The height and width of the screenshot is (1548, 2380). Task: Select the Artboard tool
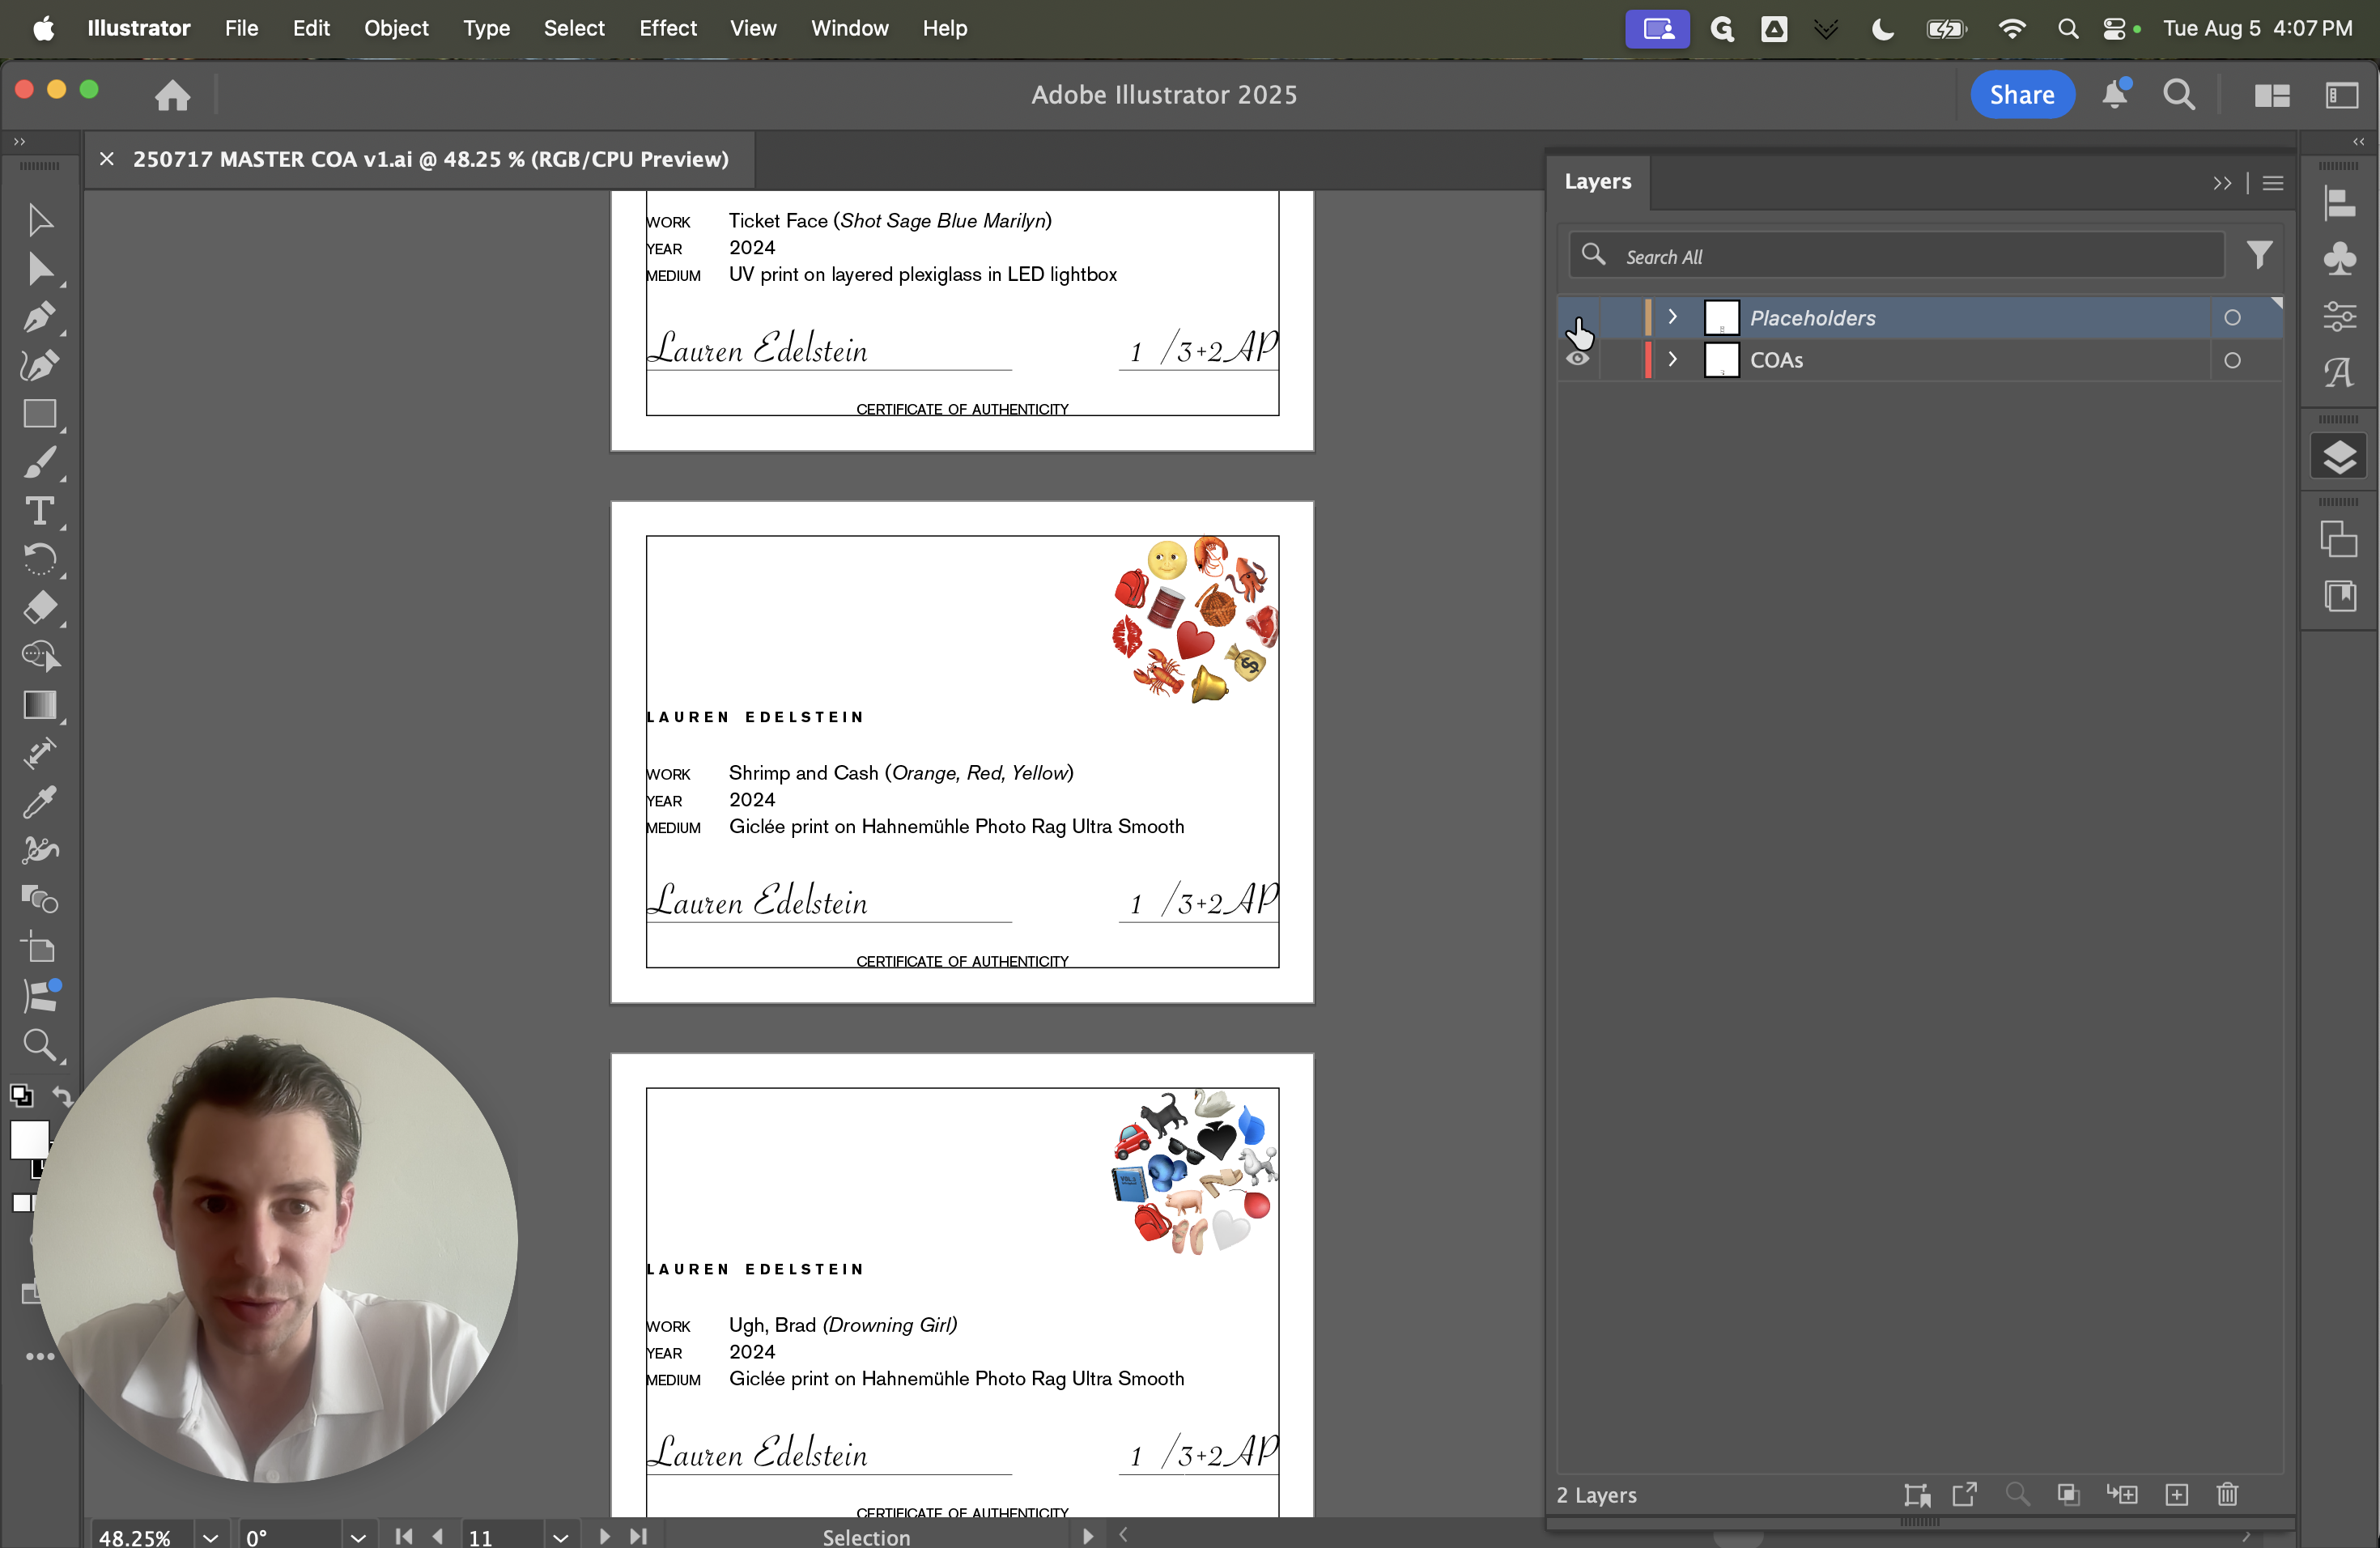(40, 947)
